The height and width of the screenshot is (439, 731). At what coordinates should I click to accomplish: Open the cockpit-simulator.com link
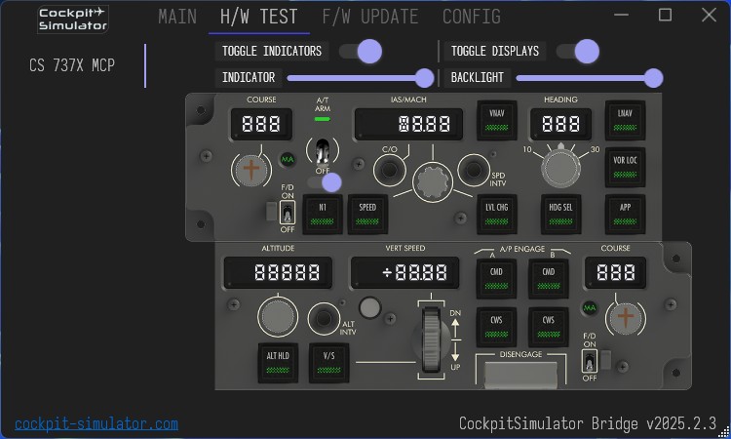click(96, 423)
